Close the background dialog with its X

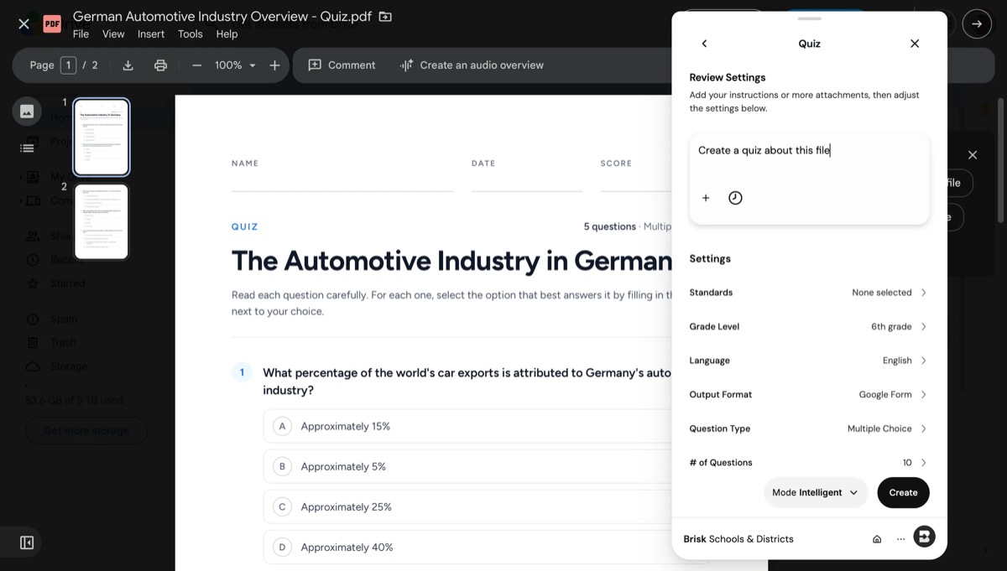tap(973, 155)
